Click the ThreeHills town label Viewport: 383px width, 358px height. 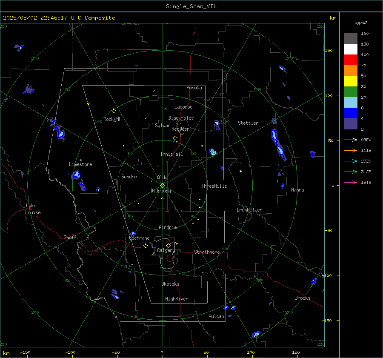click(x=214, y=186)
